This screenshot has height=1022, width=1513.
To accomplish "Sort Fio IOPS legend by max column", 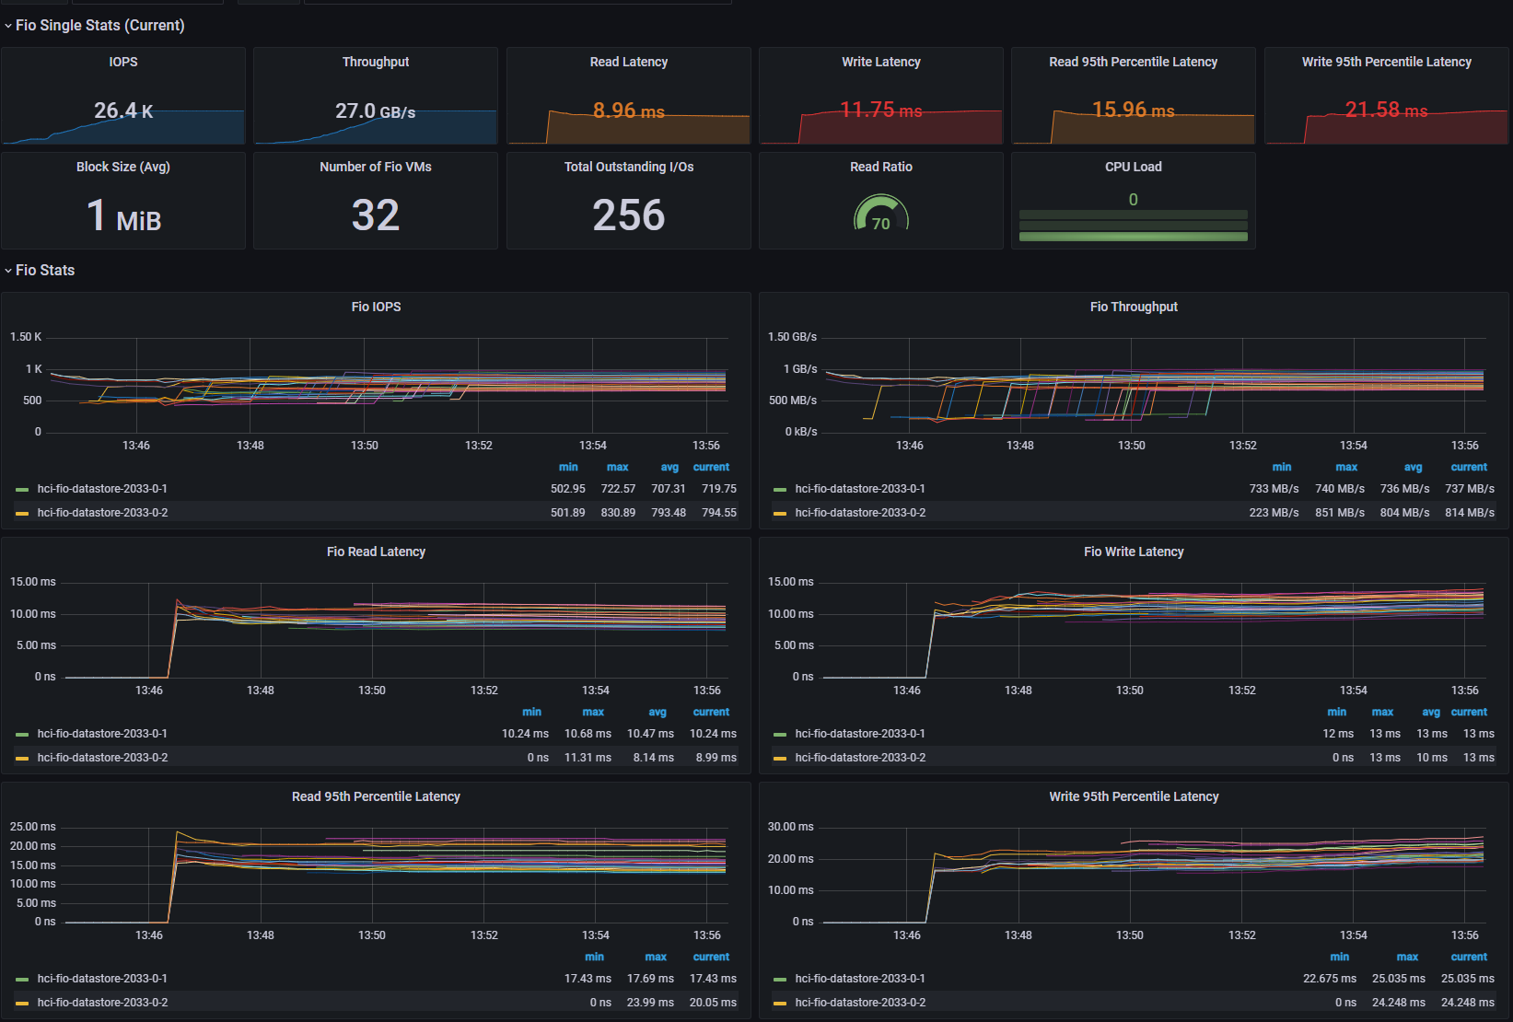I will (618, 467).
